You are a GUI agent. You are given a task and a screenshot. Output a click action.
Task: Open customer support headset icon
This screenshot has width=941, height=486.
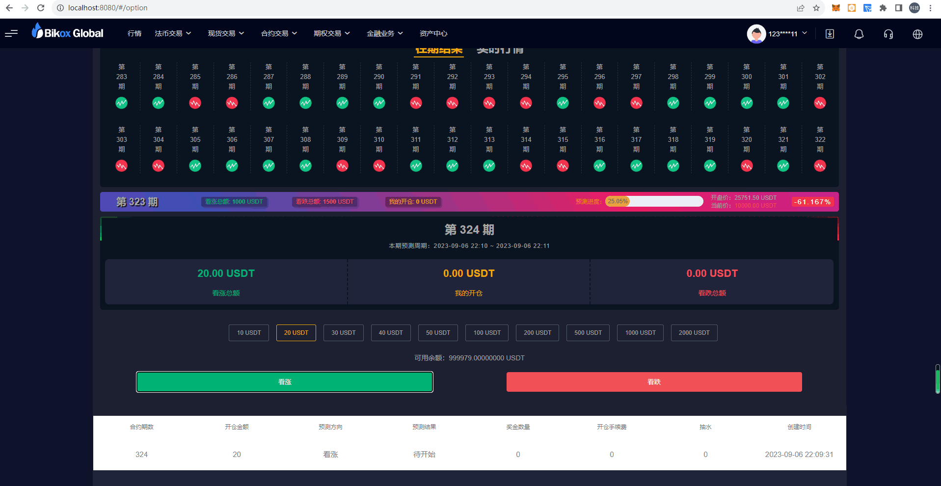tap(888, 34)
